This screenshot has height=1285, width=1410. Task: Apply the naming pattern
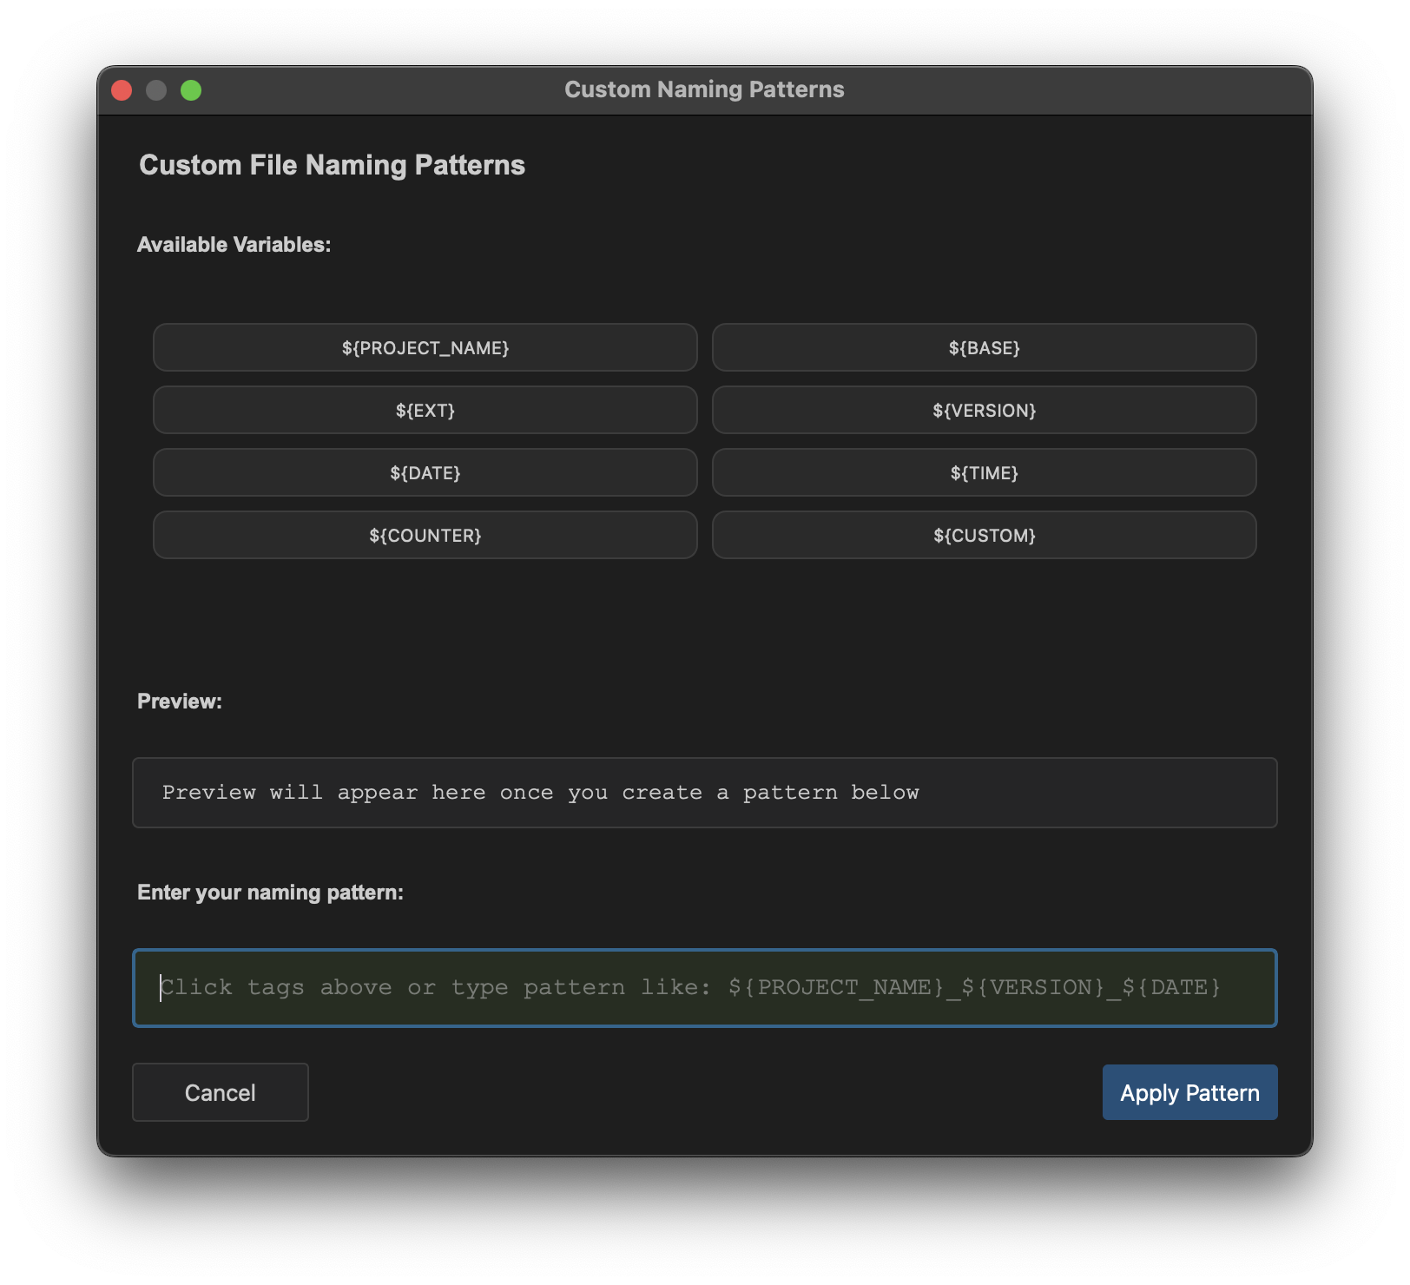pyautogui.click(x=1189, y=1092)
